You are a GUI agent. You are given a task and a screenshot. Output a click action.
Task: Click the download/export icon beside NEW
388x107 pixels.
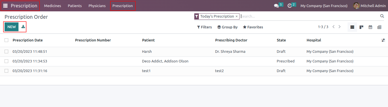click(23, 27)
